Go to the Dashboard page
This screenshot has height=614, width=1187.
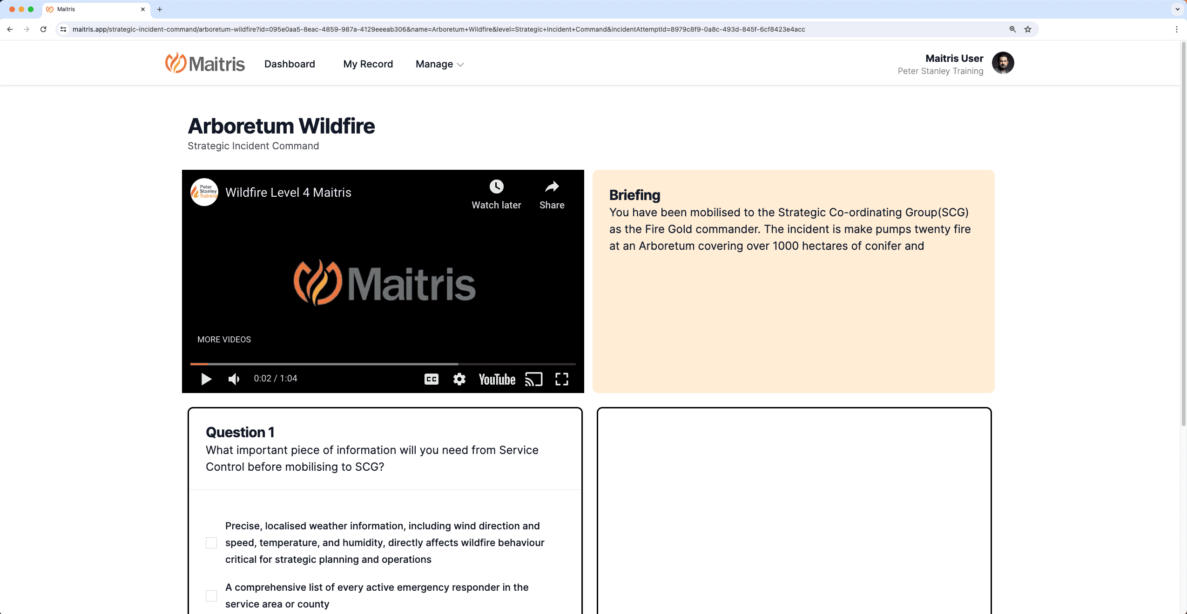[x=290, y=64]
